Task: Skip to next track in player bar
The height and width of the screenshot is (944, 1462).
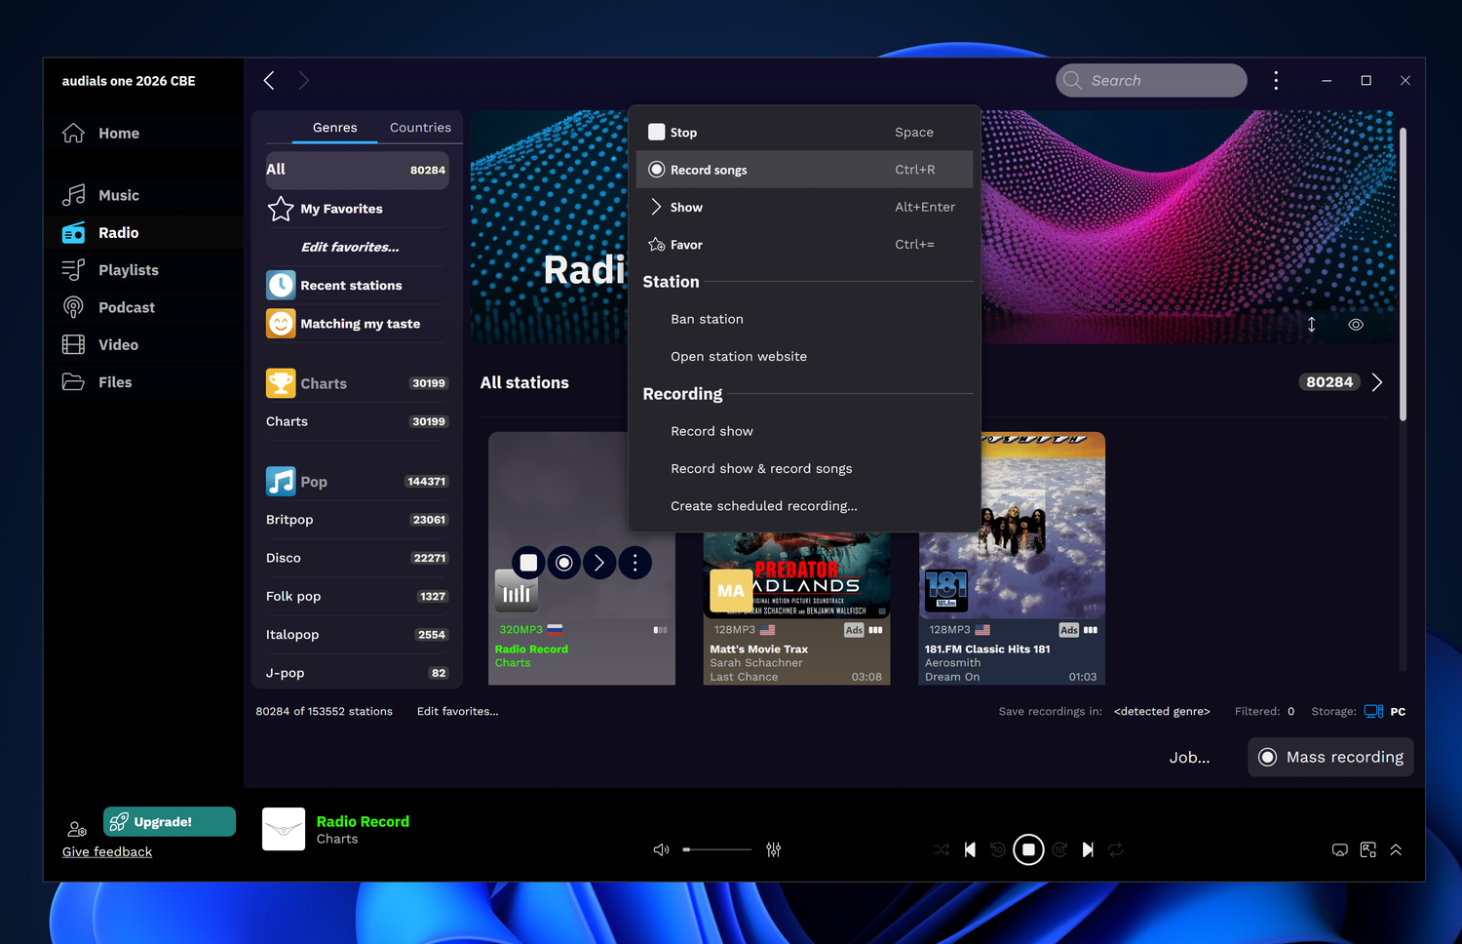Action: click(1088, 849)
